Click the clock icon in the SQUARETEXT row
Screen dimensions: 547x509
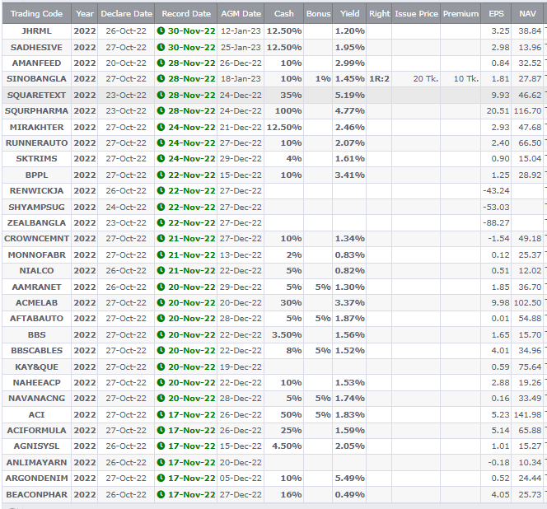click(x=161, y=95)
